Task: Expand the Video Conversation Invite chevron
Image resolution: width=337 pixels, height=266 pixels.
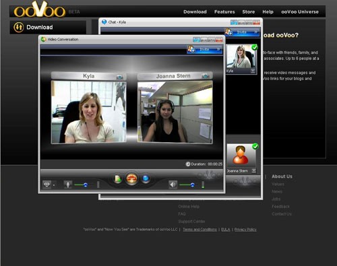Action: point(218,49)
